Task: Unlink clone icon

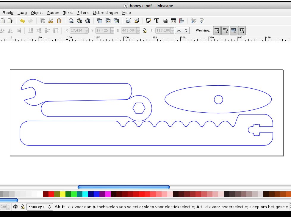Action: [116, 21]
